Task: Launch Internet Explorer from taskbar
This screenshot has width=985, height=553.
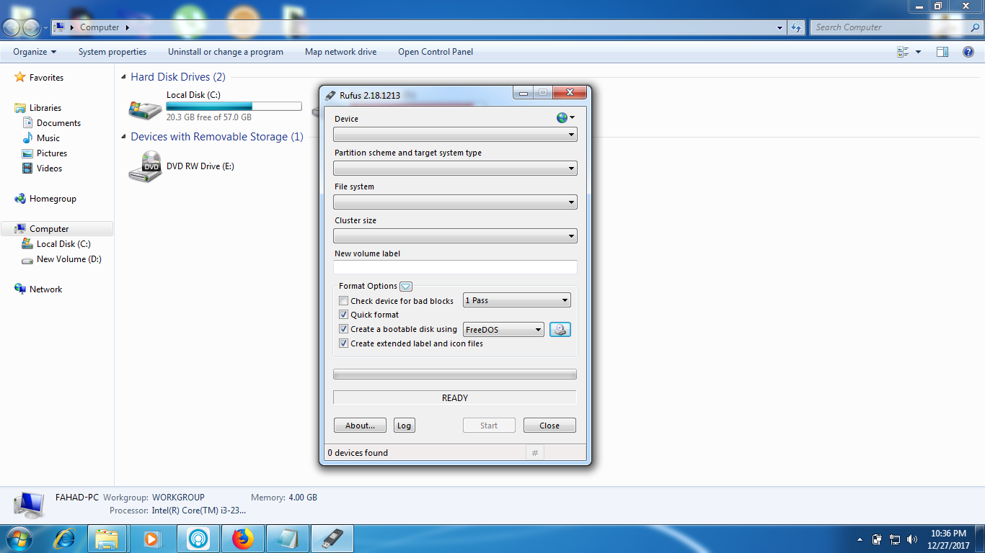Action: [66, 539]
